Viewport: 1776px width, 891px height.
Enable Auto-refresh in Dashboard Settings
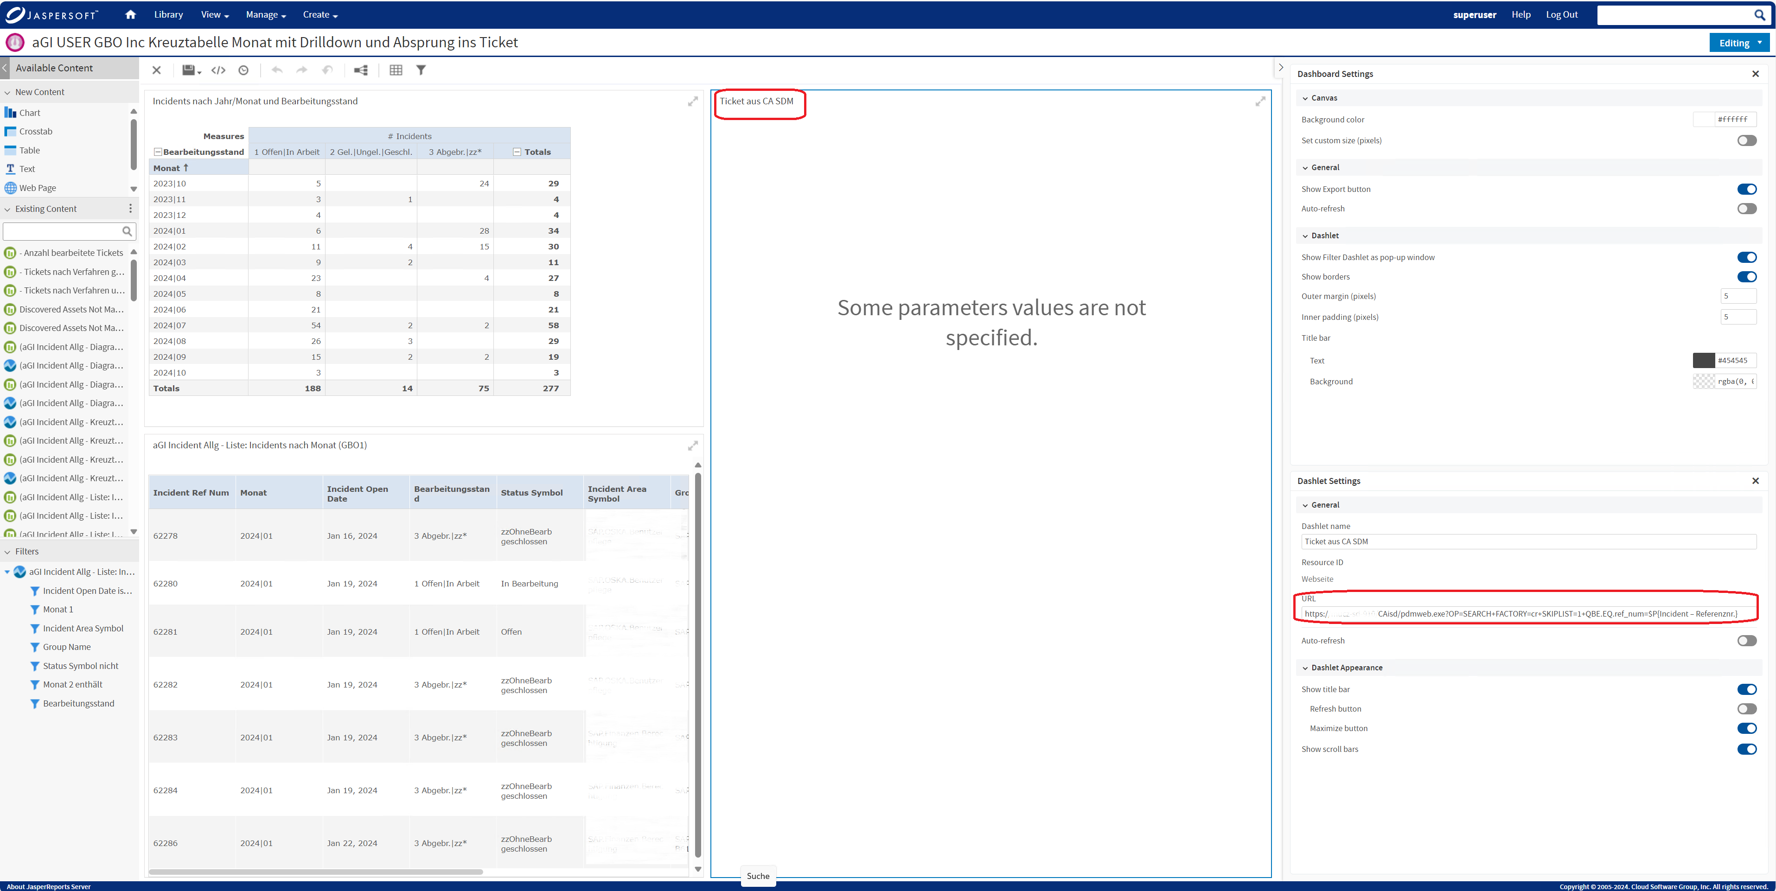click(1746, 208)
